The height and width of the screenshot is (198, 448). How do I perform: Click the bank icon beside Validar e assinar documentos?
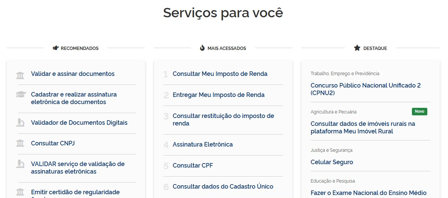(x=20, y=75)
